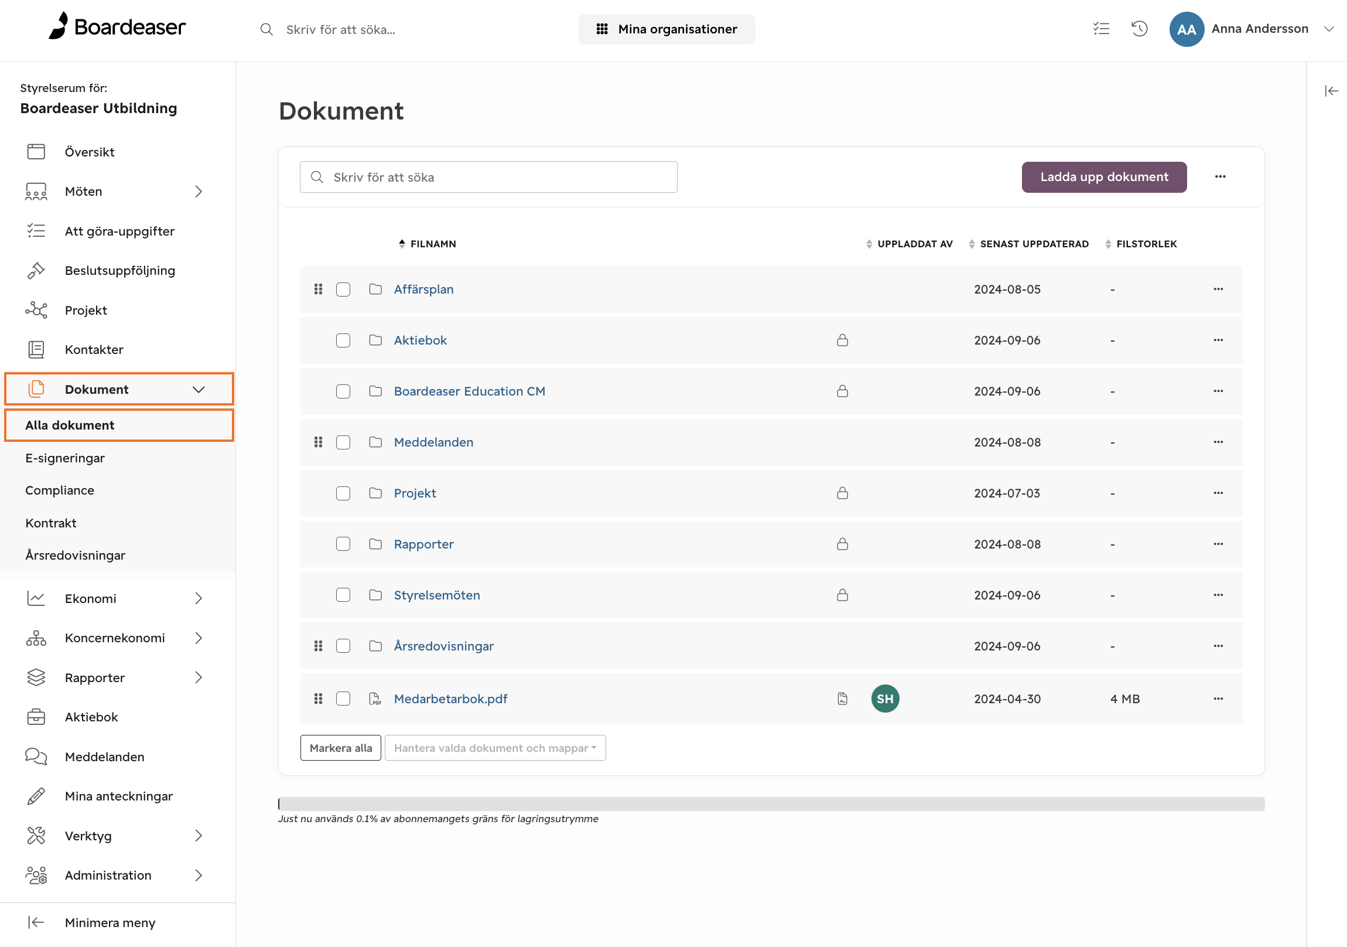Image resolution: width=1347 pixels, height=947 pixels.
Task: Expand the Rapporter sidebar chevron
Action: coord(199,677)
